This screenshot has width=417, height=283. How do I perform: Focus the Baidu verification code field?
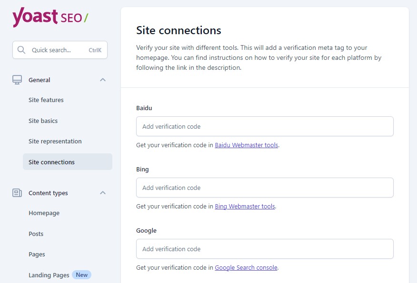coord(265,126)
